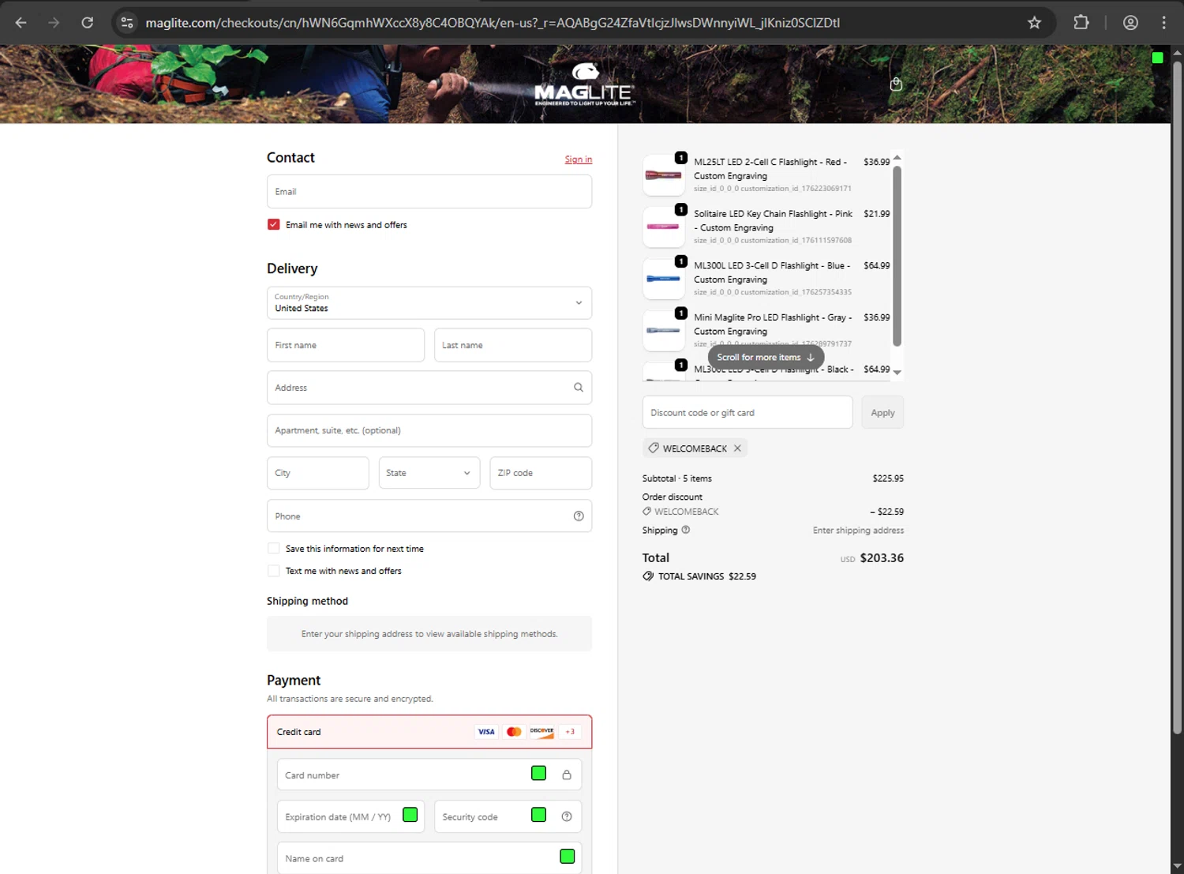Open the shopping cart bag icon
This screenshot has width=1184, height=874.
pos(896,84)
